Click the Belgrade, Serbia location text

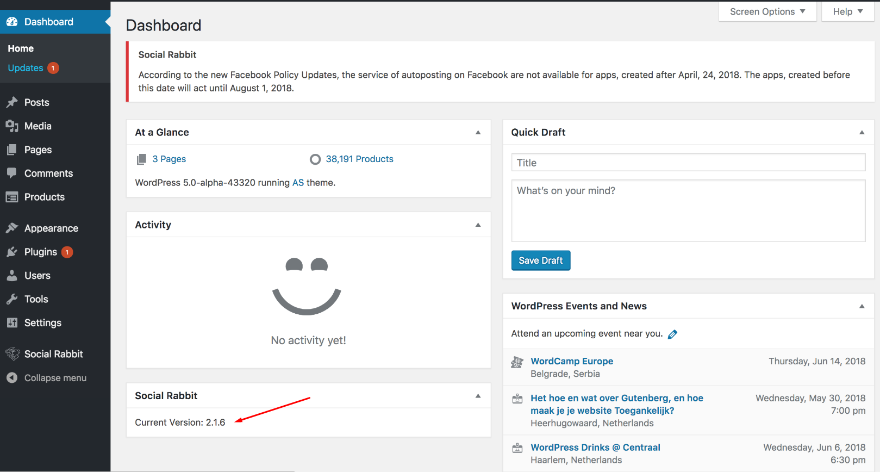click(x=565, y=374)
